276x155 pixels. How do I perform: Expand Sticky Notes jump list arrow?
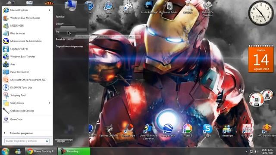point(50,103)
